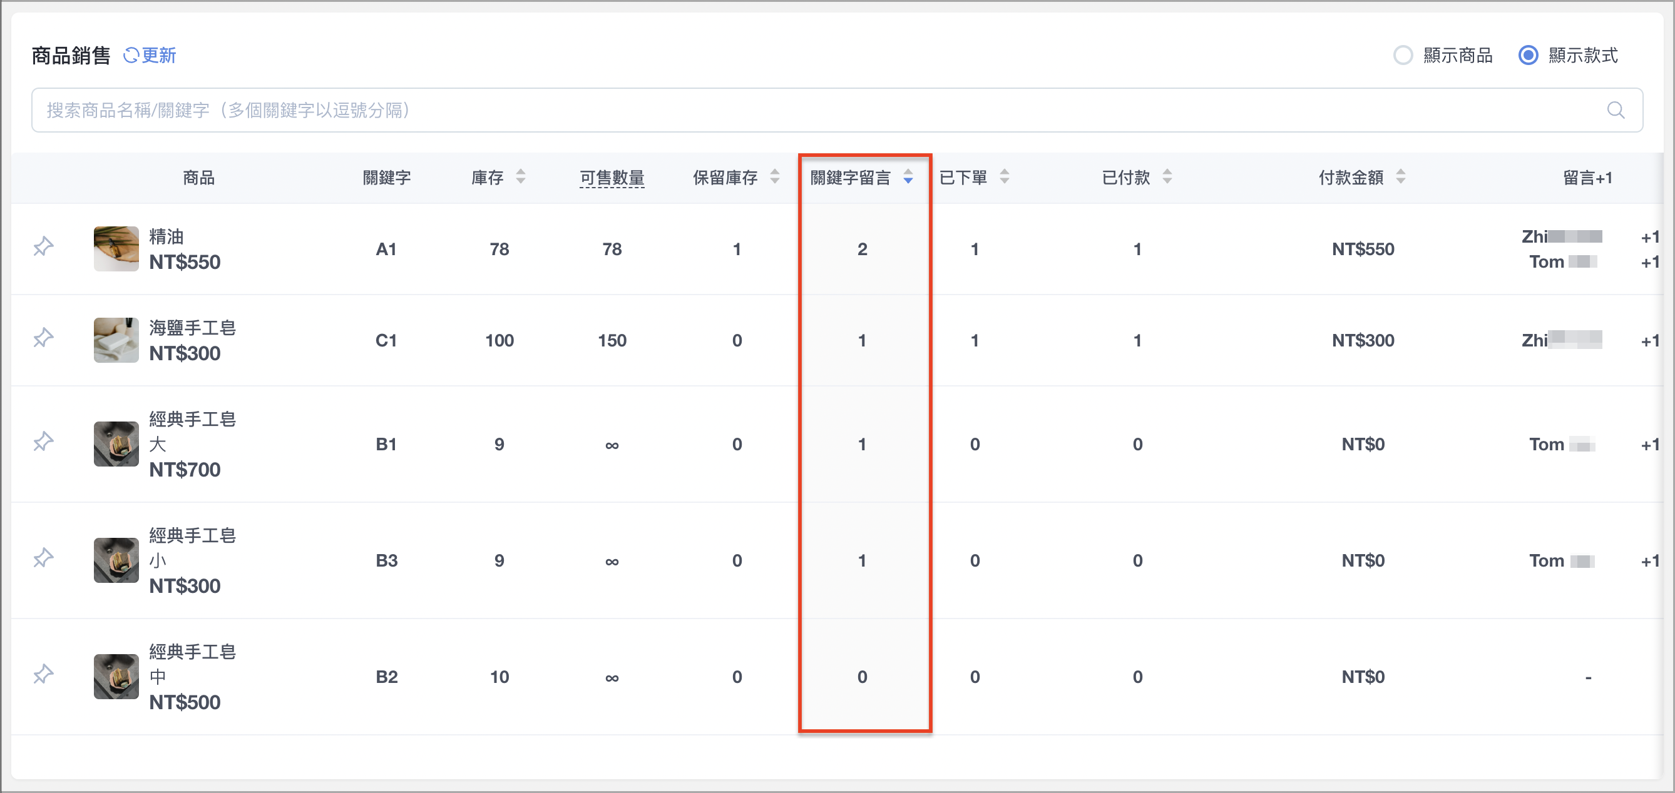Click the NT$700 price text

click(x=185, y=470)
